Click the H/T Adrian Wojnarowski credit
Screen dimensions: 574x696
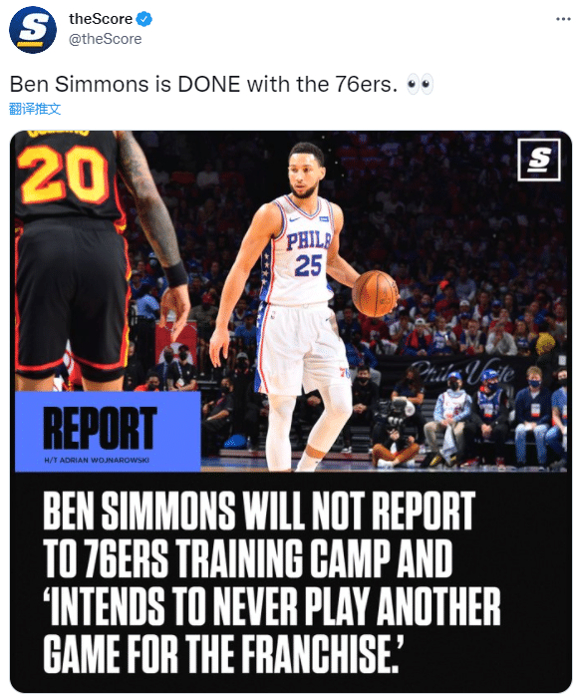[x=97, y=460]
